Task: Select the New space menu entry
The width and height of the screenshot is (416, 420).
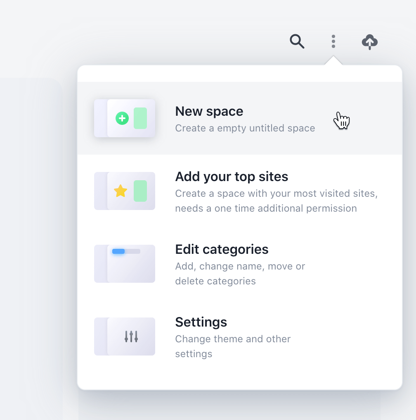Action: (239, 118)
